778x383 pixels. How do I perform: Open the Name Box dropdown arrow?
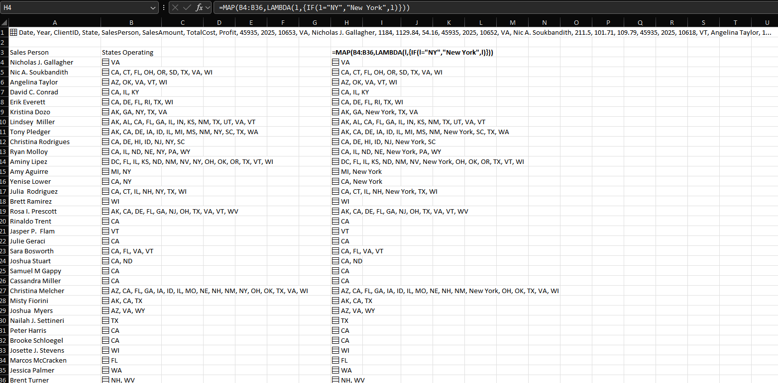click(x=153, y=7)
